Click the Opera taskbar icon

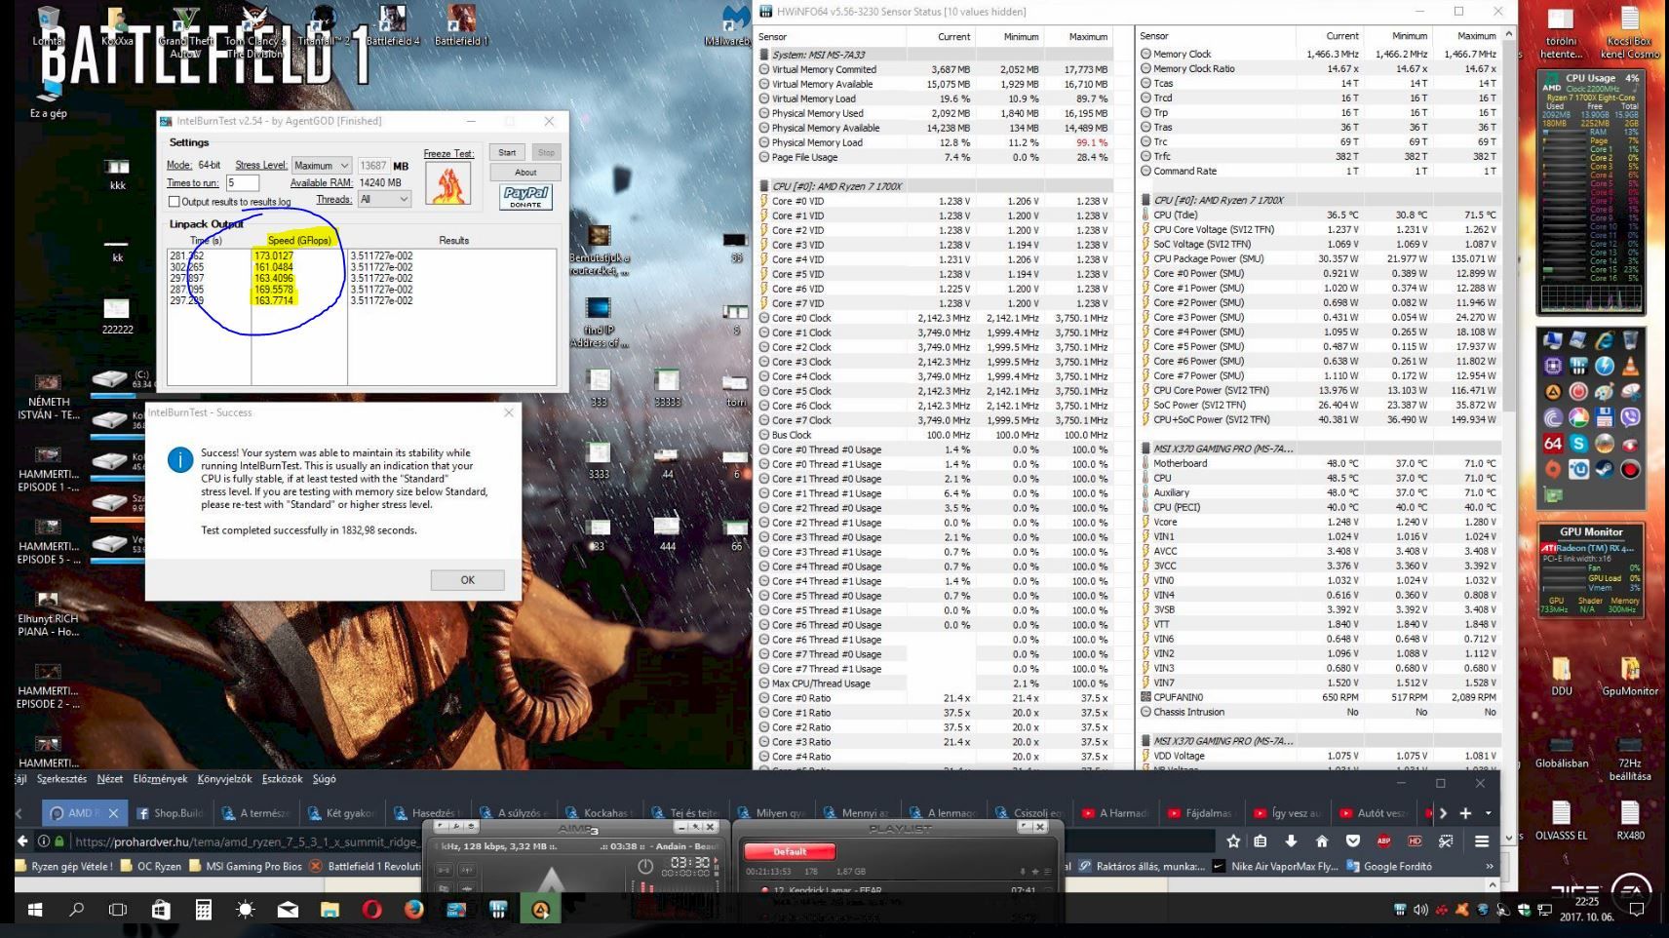click(x=371, y=910)
